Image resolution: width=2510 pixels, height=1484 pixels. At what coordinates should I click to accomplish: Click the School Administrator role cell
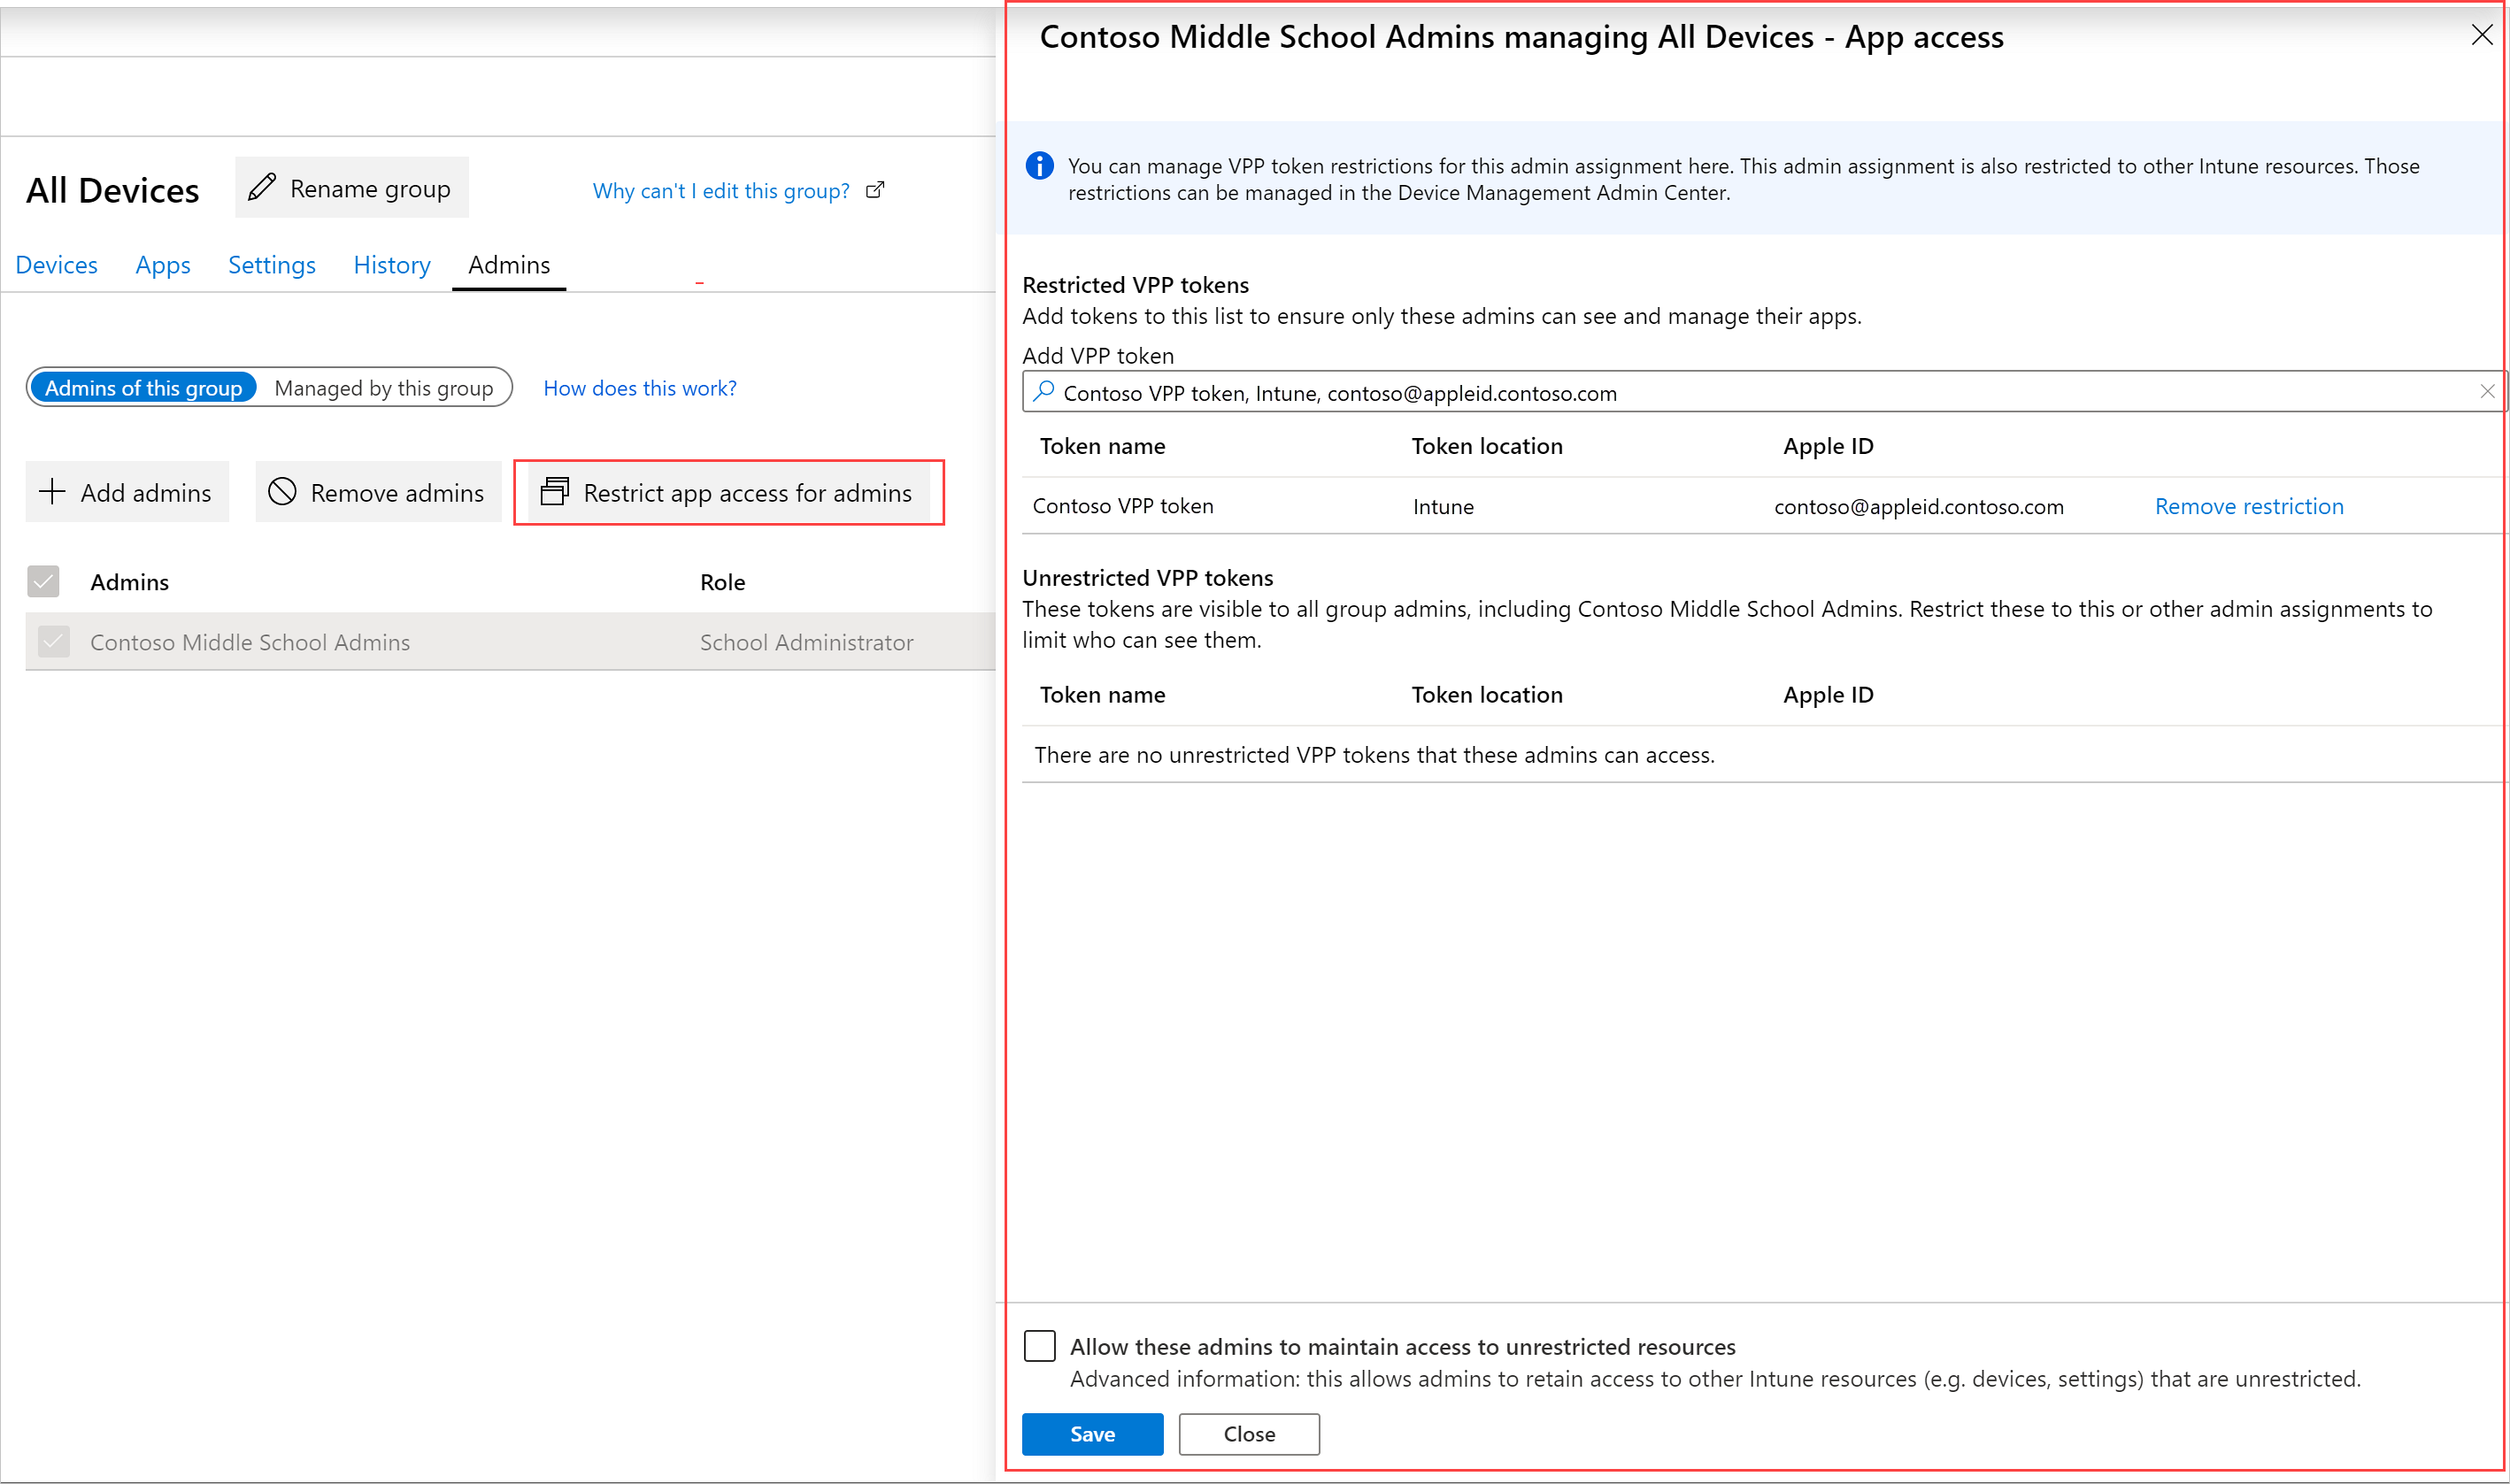point(806,642)
